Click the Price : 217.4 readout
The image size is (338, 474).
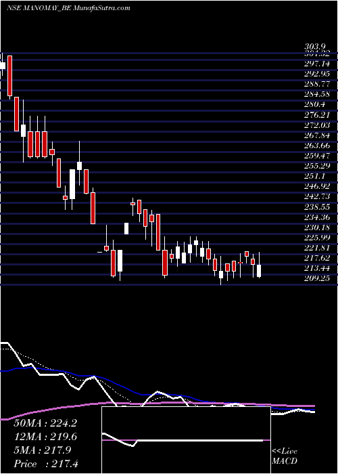coord(45,464)
